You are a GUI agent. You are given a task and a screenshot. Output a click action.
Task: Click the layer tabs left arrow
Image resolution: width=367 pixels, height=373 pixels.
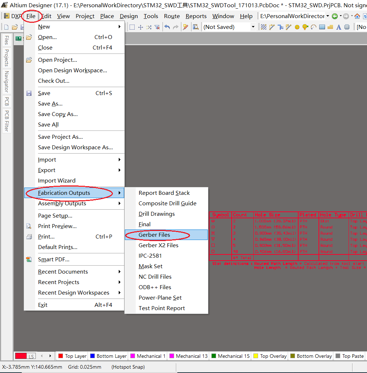click(x=42, y=356)
